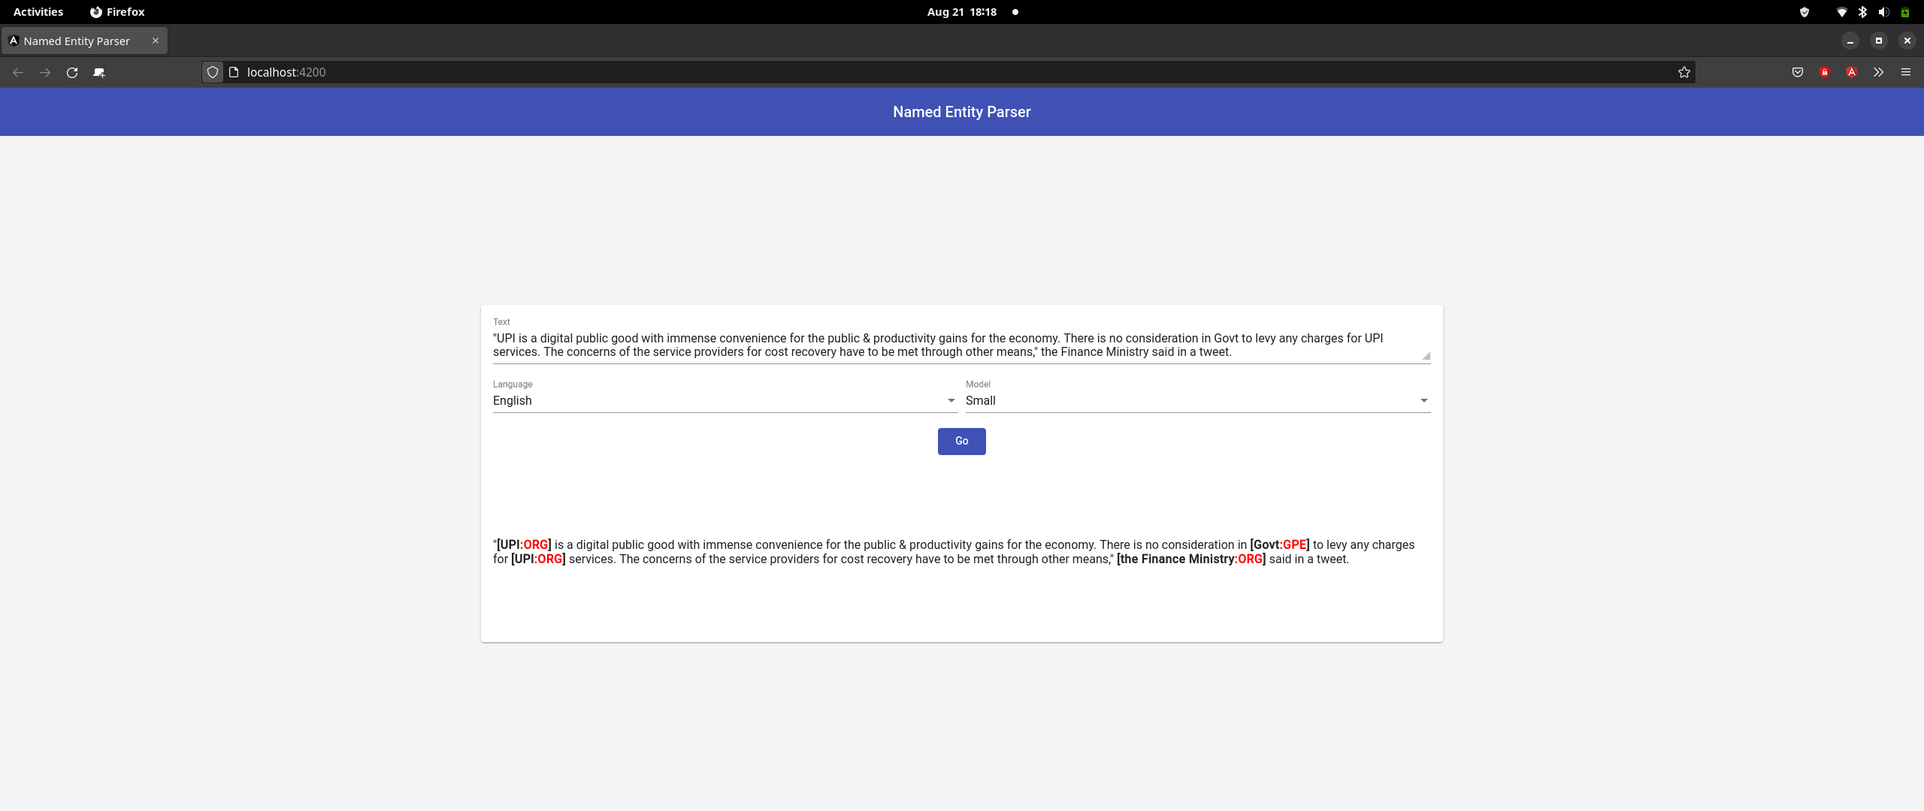Click the back navigation arrow

click(x=18, y=72)
